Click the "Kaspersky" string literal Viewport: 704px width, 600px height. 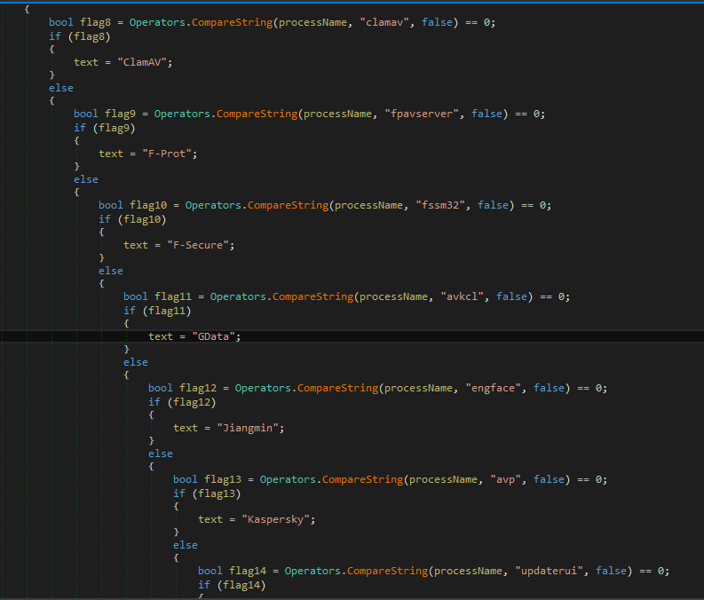(x=280, y=519)
